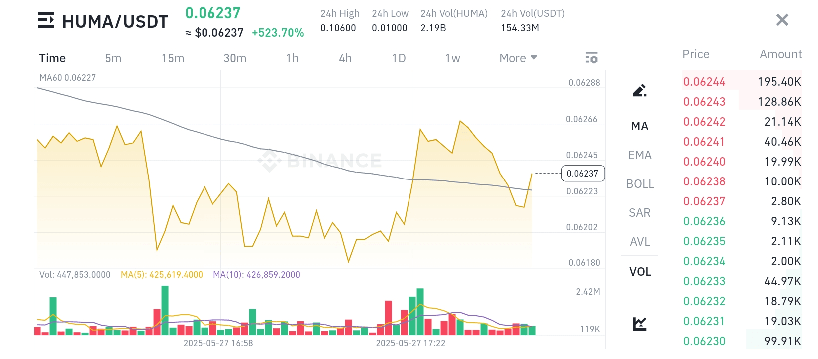Toggle the MA indicator
This screenshot has width=818, height=359.
tap(640, 126)
